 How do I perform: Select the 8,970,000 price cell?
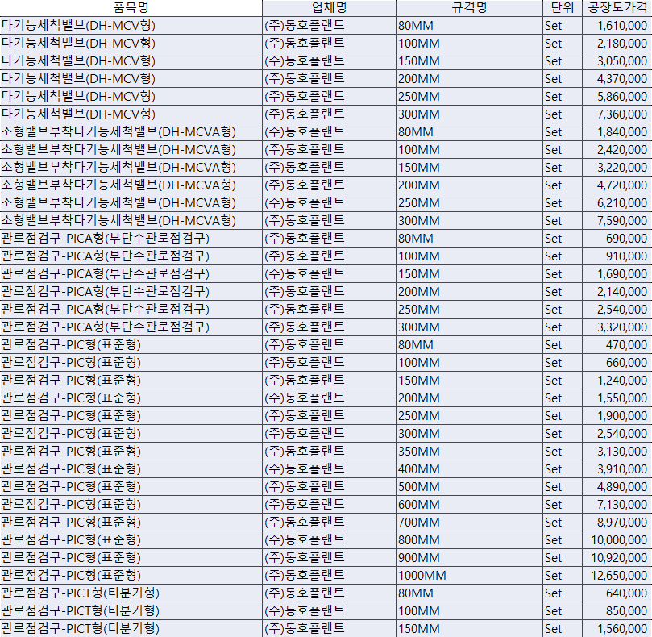tap(617, 523)
